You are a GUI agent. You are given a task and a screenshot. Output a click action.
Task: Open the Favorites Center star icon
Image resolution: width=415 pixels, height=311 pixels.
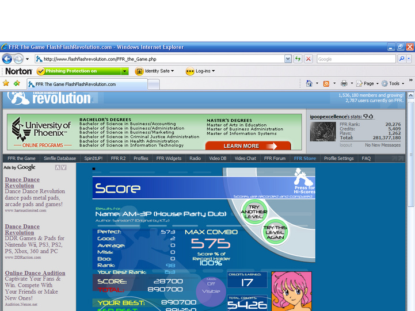point(6,83)
